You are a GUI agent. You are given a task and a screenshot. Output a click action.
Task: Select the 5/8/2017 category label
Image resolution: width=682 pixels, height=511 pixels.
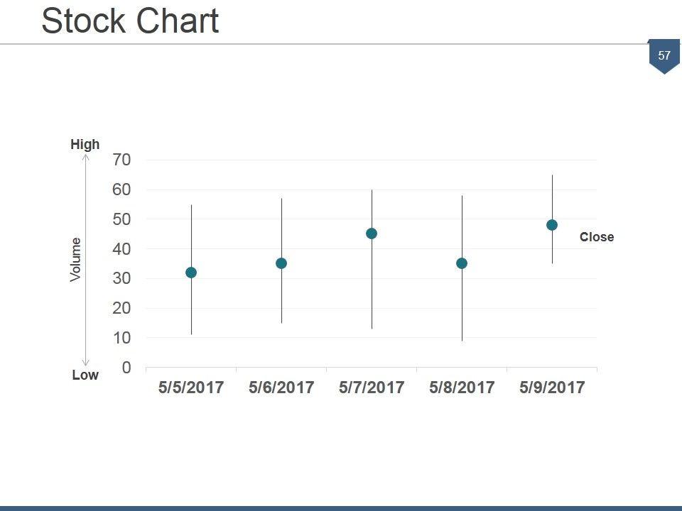[x=462, y=388]
